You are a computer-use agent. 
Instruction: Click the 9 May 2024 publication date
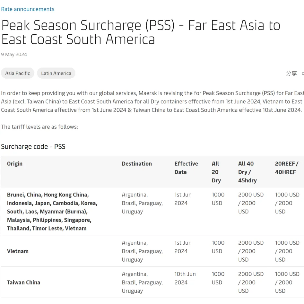(14, 55)
